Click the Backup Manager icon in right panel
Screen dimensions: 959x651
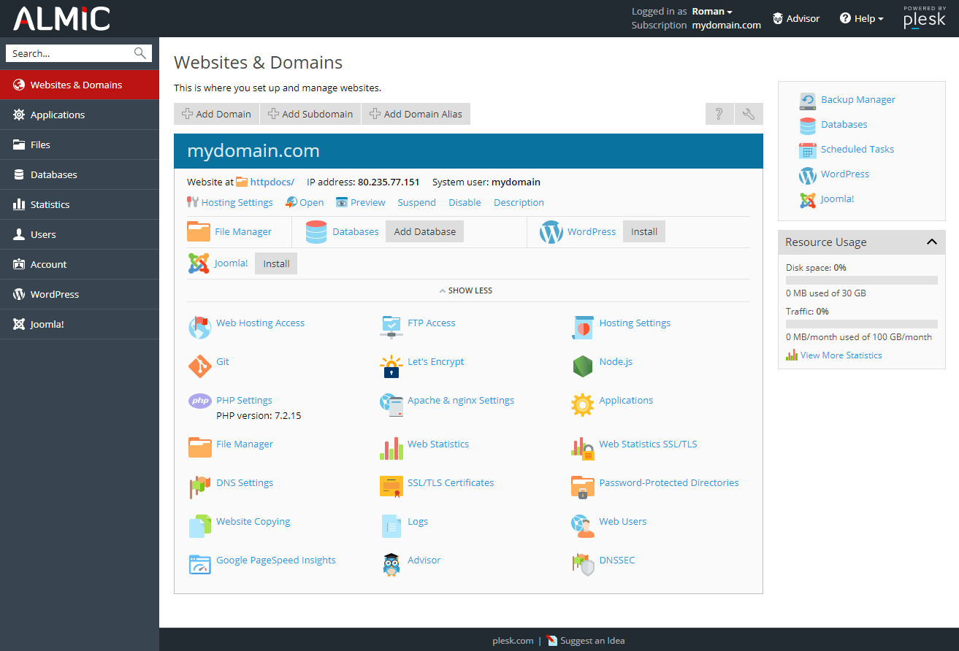pyautogui.click(x=807, y=100)
